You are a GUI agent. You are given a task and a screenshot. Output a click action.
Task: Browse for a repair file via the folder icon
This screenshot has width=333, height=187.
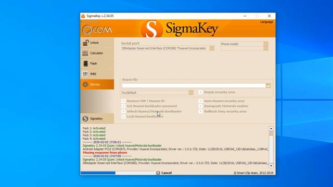(268, 86)
